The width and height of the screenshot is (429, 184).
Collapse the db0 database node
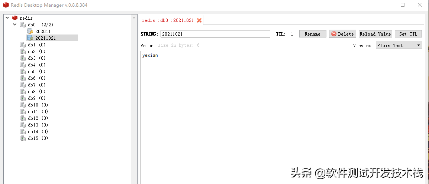[x=15, y=24]
